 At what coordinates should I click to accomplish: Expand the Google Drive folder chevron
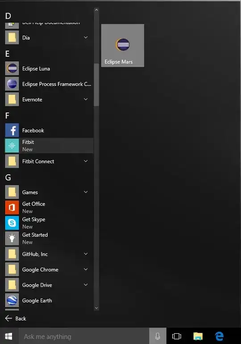coord(86,285)
